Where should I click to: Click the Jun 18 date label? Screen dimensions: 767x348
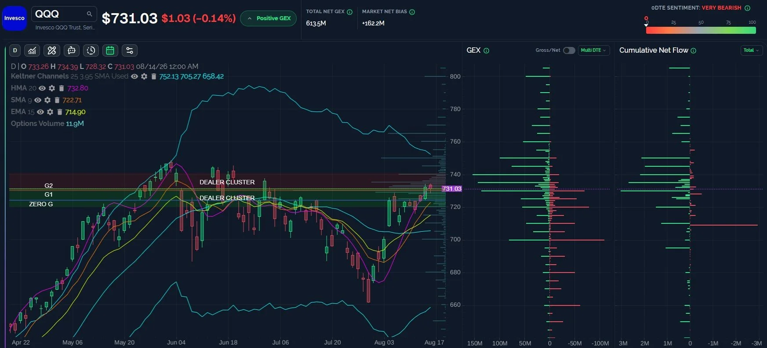(228, 342)
